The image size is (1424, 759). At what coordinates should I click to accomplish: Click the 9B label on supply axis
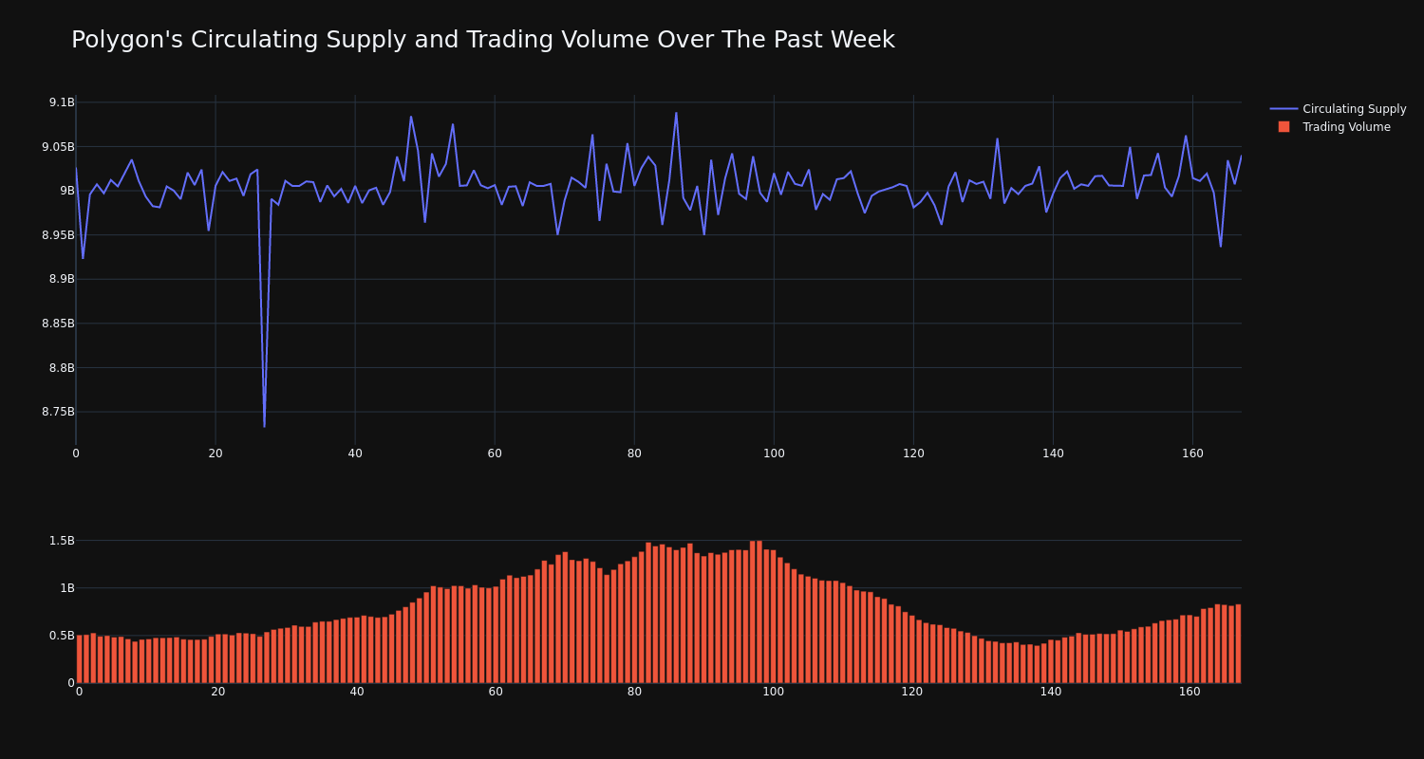coord(67,191)
